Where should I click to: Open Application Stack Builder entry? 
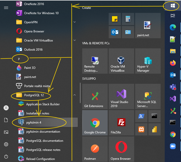[43, 104]
